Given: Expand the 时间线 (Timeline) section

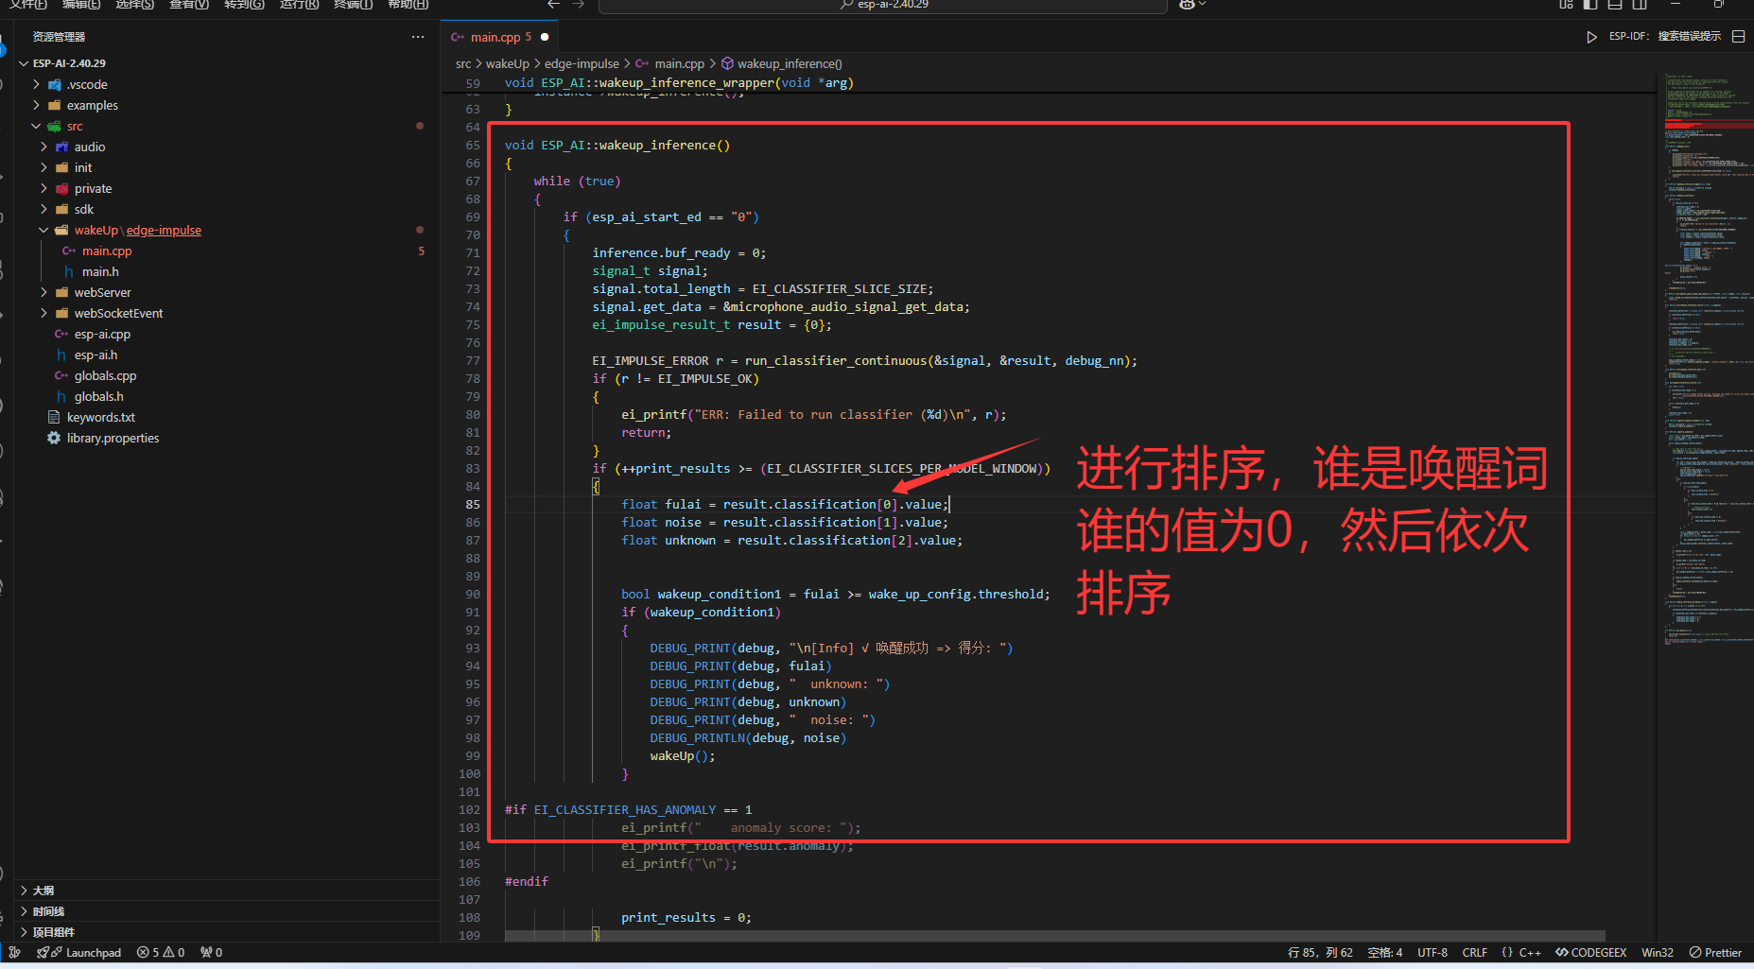Looking at the screenshot, I should pyautogui.click(x=48, y=911).
